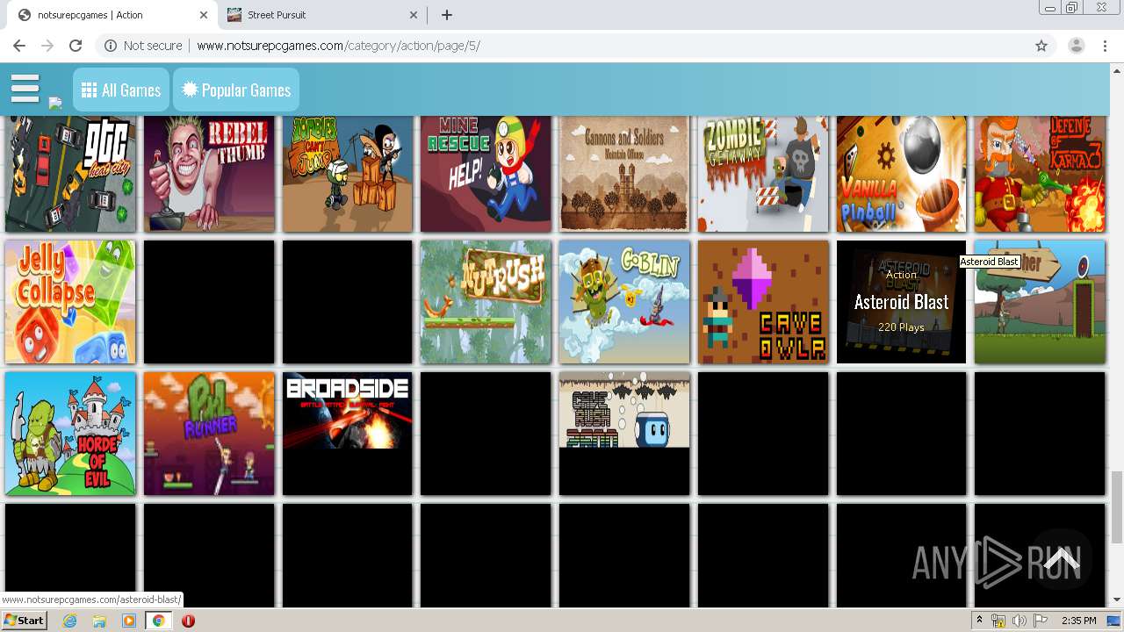Bookmark this page with the star
1124x632 pixels.
click(1041, 46)
